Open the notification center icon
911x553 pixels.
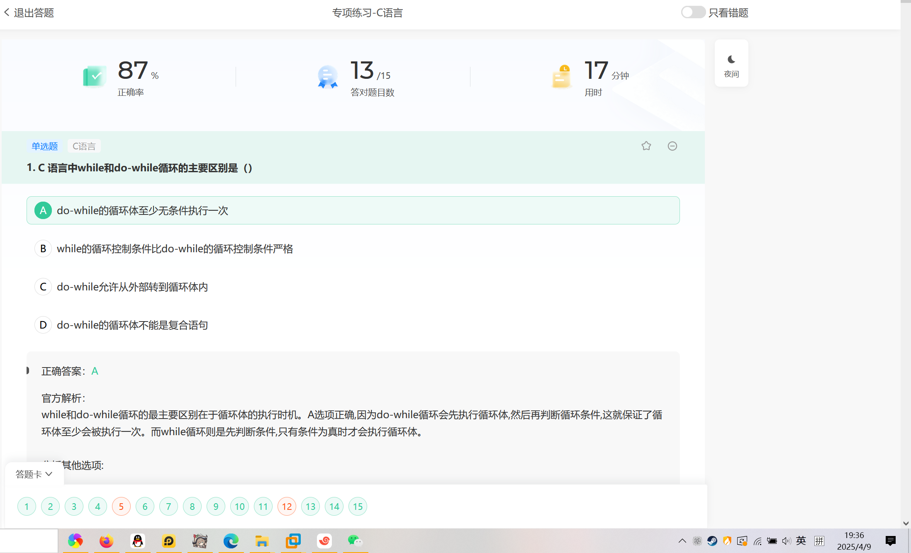pos(890,541)
